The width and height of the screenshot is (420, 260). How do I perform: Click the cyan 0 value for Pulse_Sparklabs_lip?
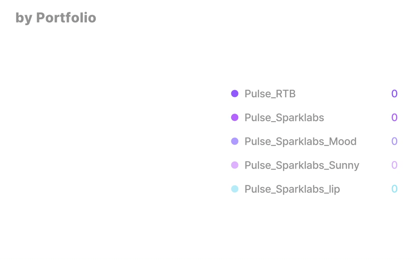point(394,189)
